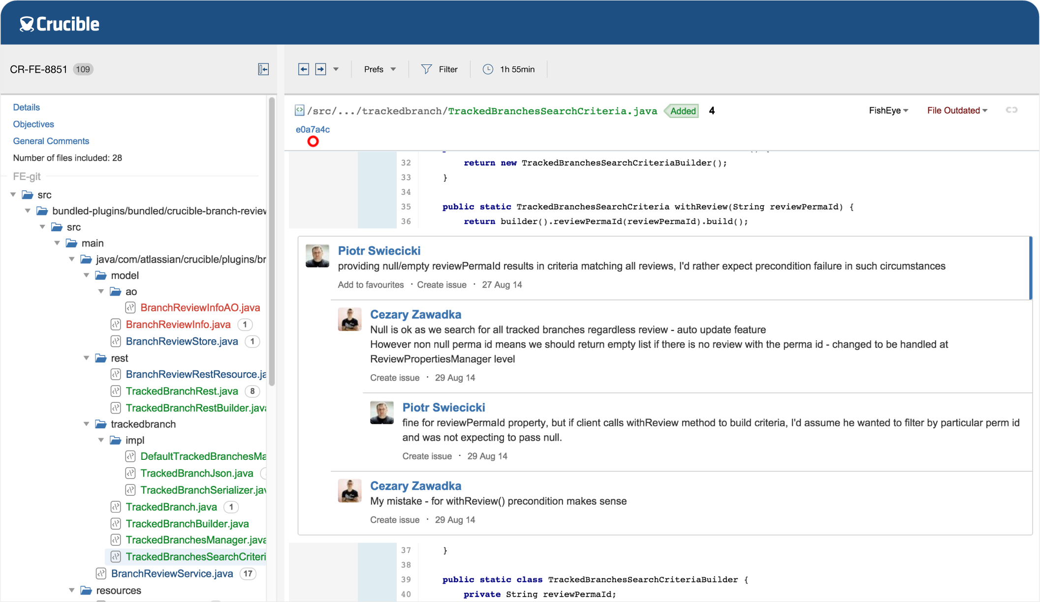
Task: Click the red comment marker on e0a7a4c
Action: [312, 141]
